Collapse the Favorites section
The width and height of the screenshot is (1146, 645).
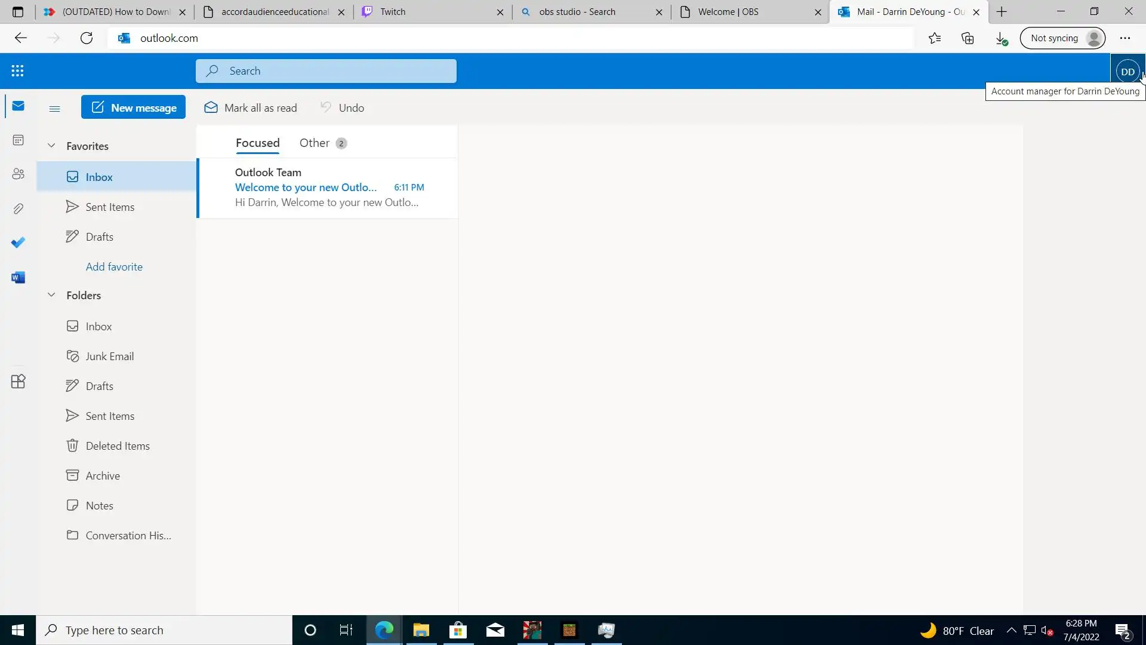click(51, 146)
